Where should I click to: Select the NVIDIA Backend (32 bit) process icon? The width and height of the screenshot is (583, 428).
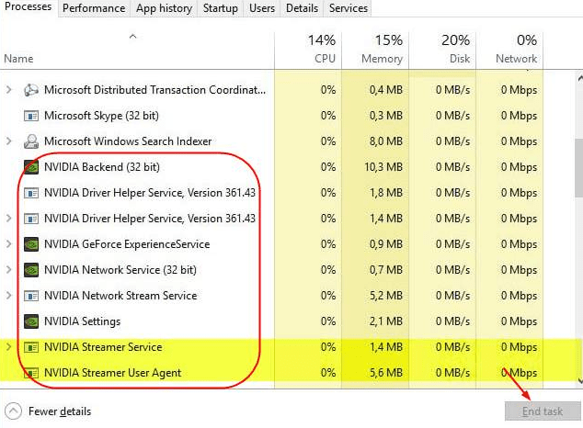(x=31, y=167)
